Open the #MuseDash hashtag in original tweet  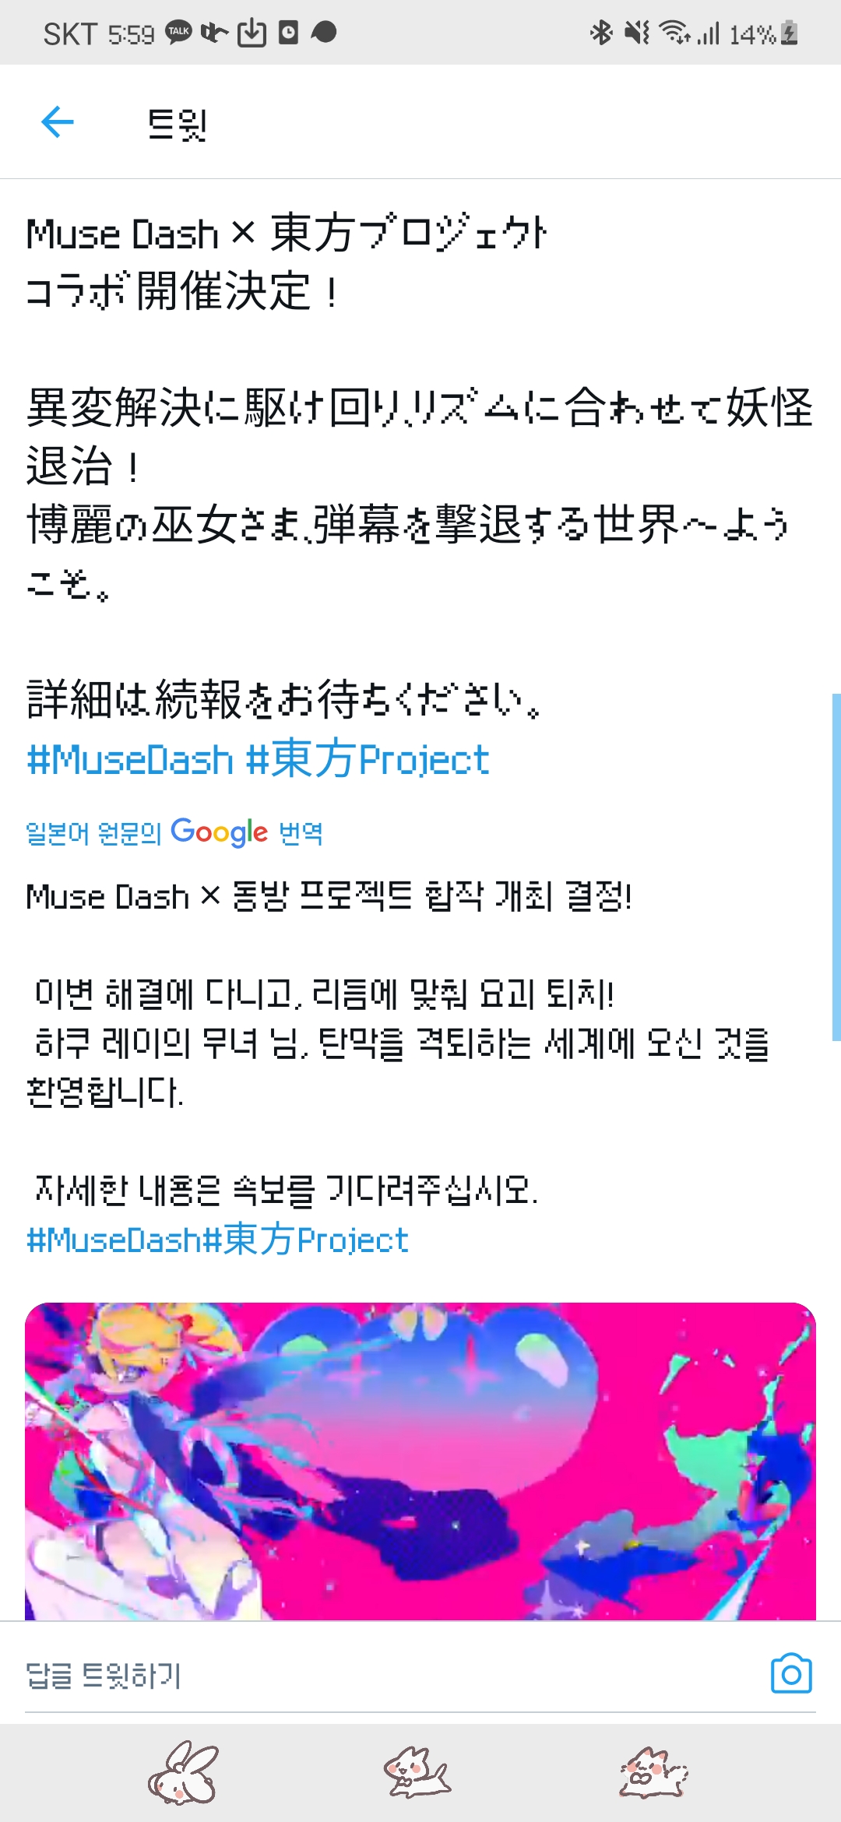click(x=130, y=760)
